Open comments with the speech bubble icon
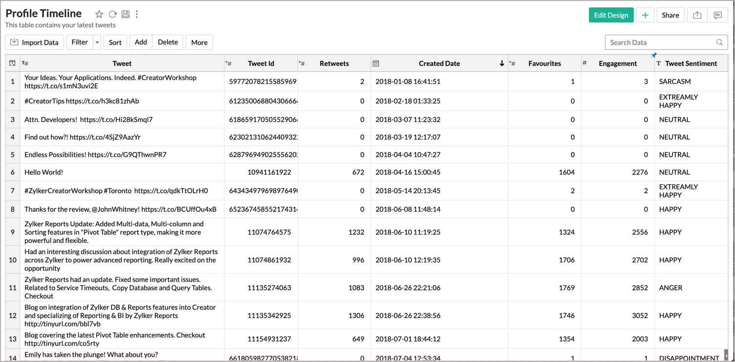735x362 pixels. pos(717,15)
